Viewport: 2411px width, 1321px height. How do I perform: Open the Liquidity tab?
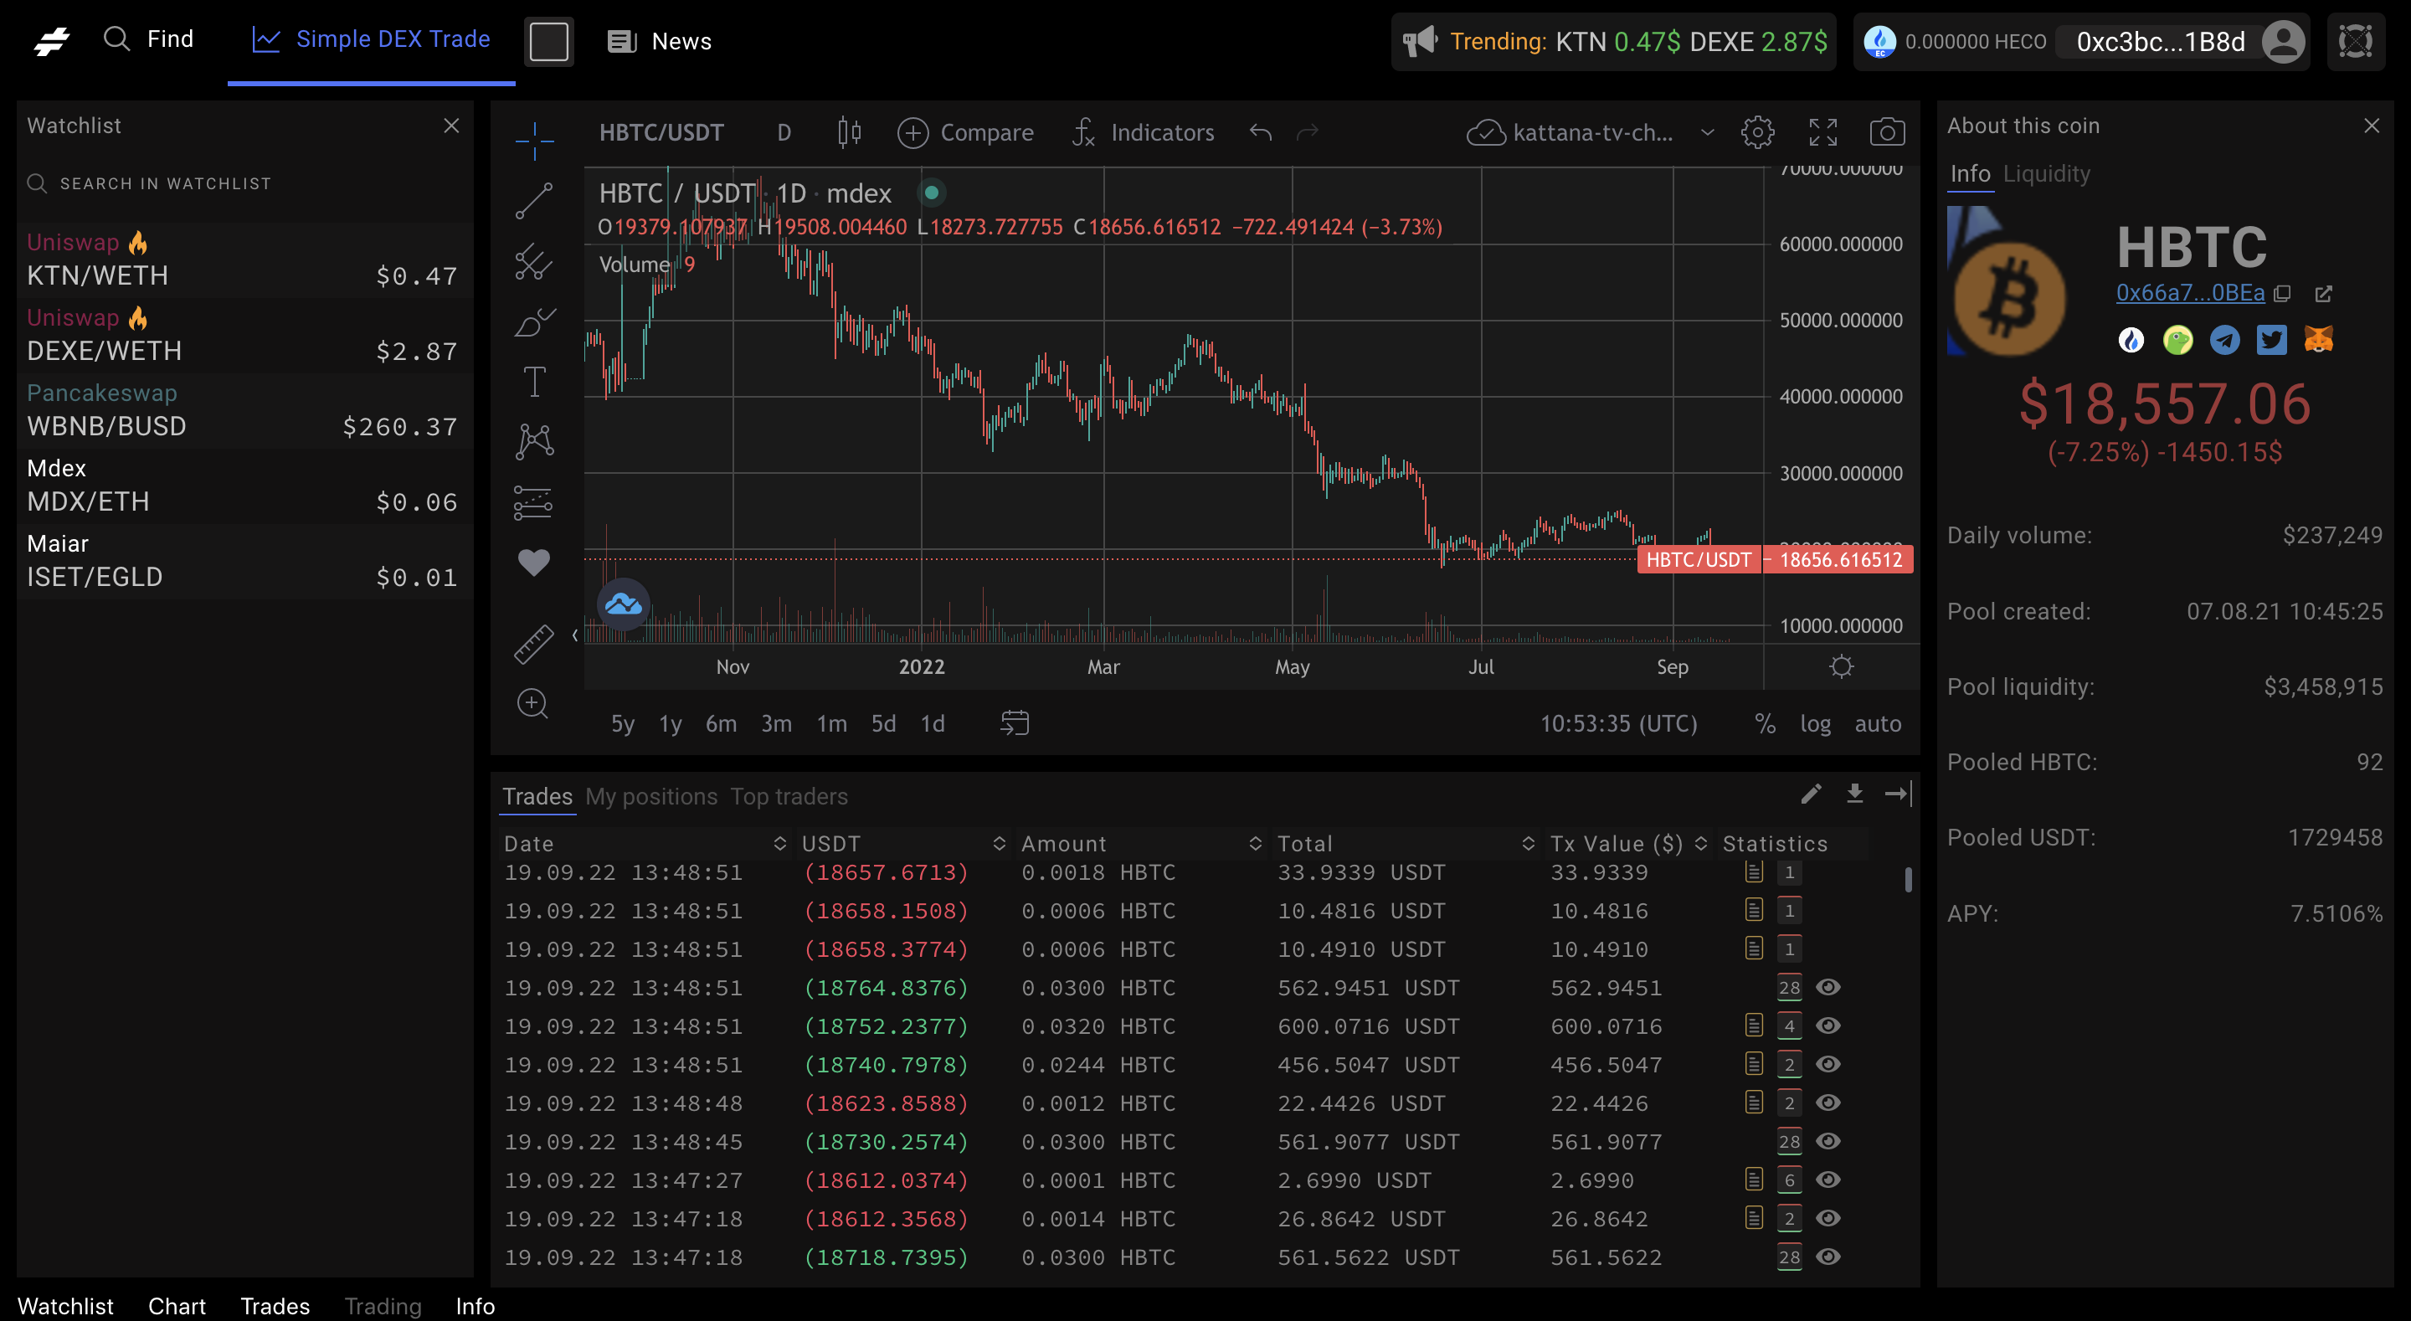tap(2046, 174)
